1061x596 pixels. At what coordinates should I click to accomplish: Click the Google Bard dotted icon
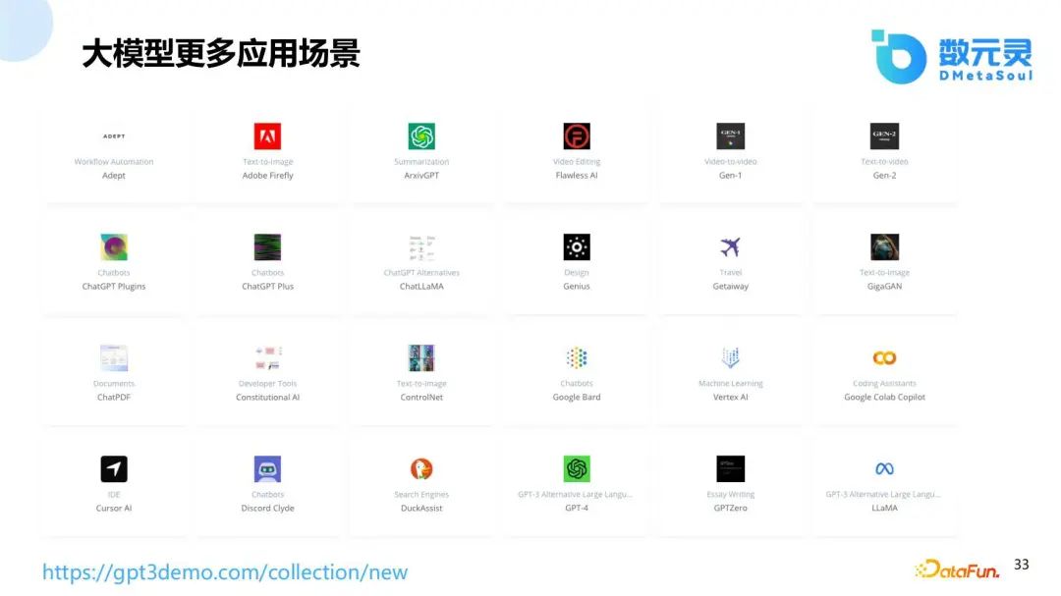coord(577,357)
